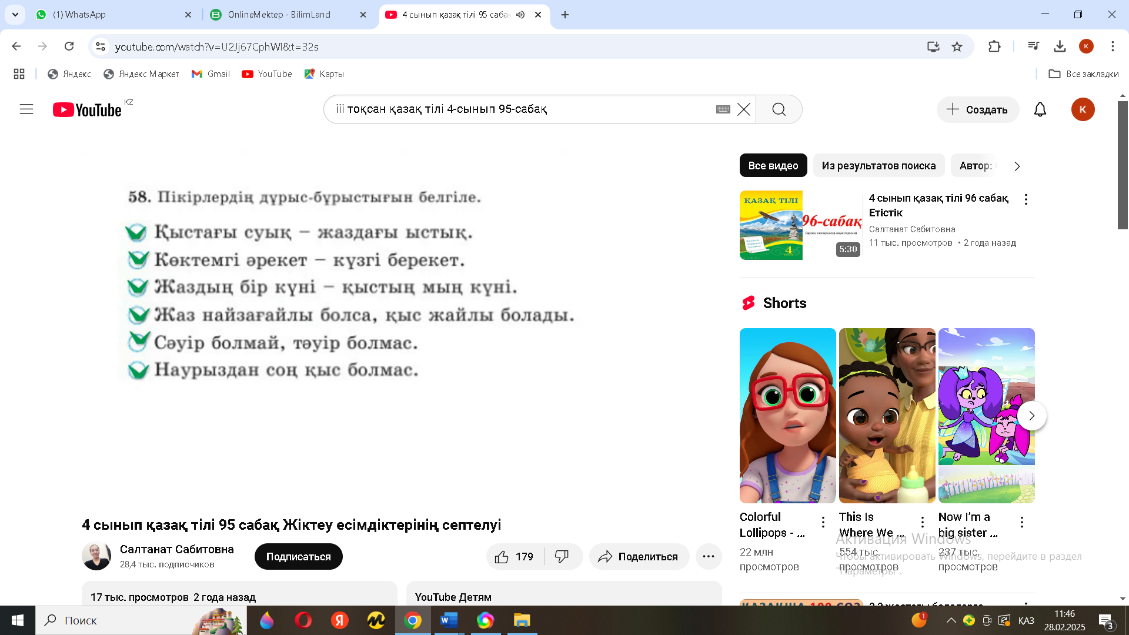Click the Поделиться share button
This screenshot has width=1129, height=635.
click(639, 557)
